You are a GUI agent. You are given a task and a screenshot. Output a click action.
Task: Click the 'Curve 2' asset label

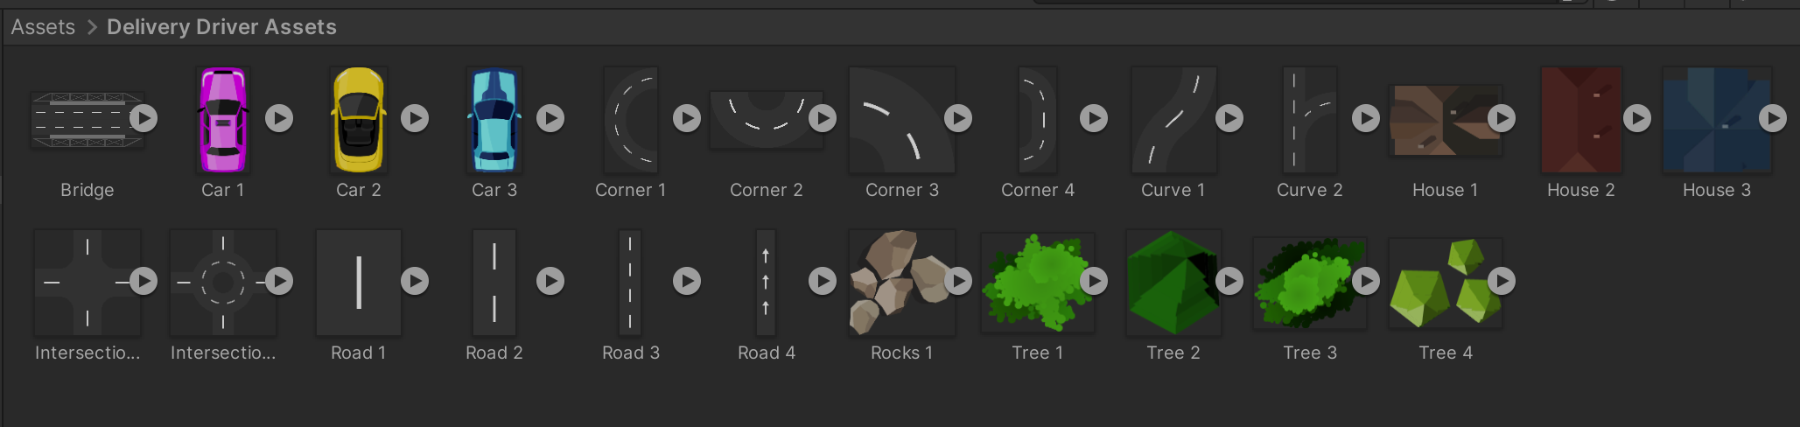point(1310,190)
